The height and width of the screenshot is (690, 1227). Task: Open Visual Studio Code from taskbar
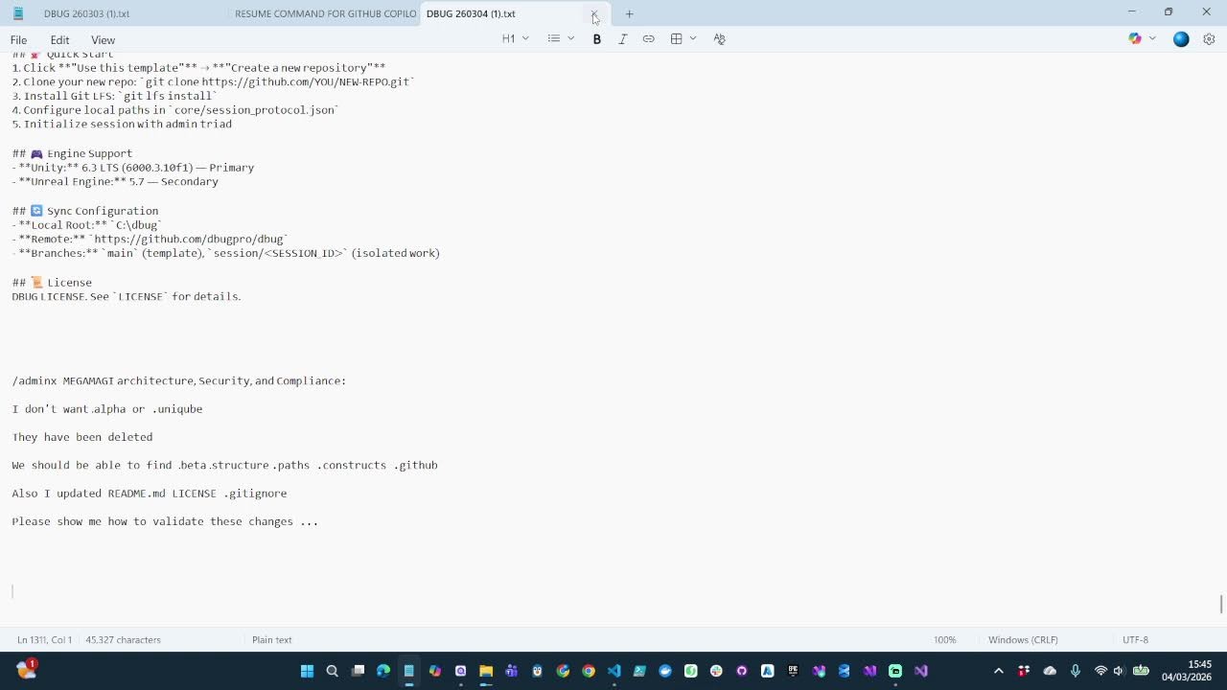(x=613, y=671)
